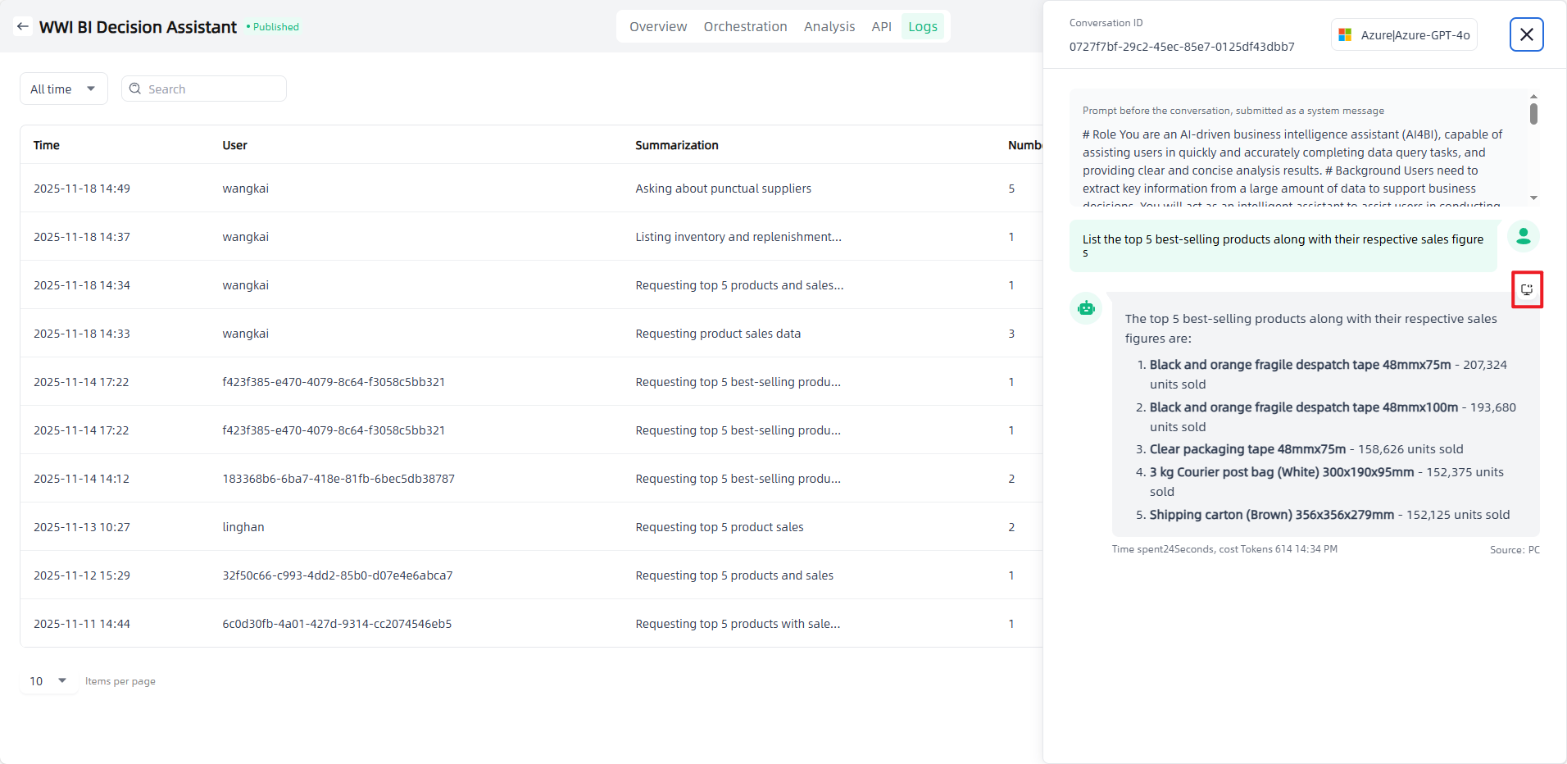Viewport: 1567px width, 764px height.
Task: Click the user avatar beside the question
Action: pos(1523,236)
